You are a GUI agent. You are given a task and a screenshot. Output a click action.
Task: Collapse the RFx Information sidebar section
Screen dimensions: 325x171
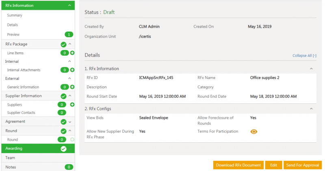70,6
